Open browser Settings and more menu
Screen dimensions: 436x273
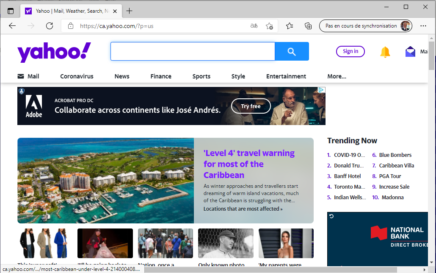pos(423,26)
